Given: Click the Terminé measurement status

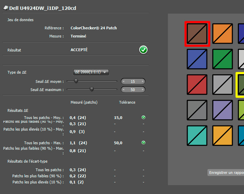Looking at the screenshot, I should tap(78, 36).
